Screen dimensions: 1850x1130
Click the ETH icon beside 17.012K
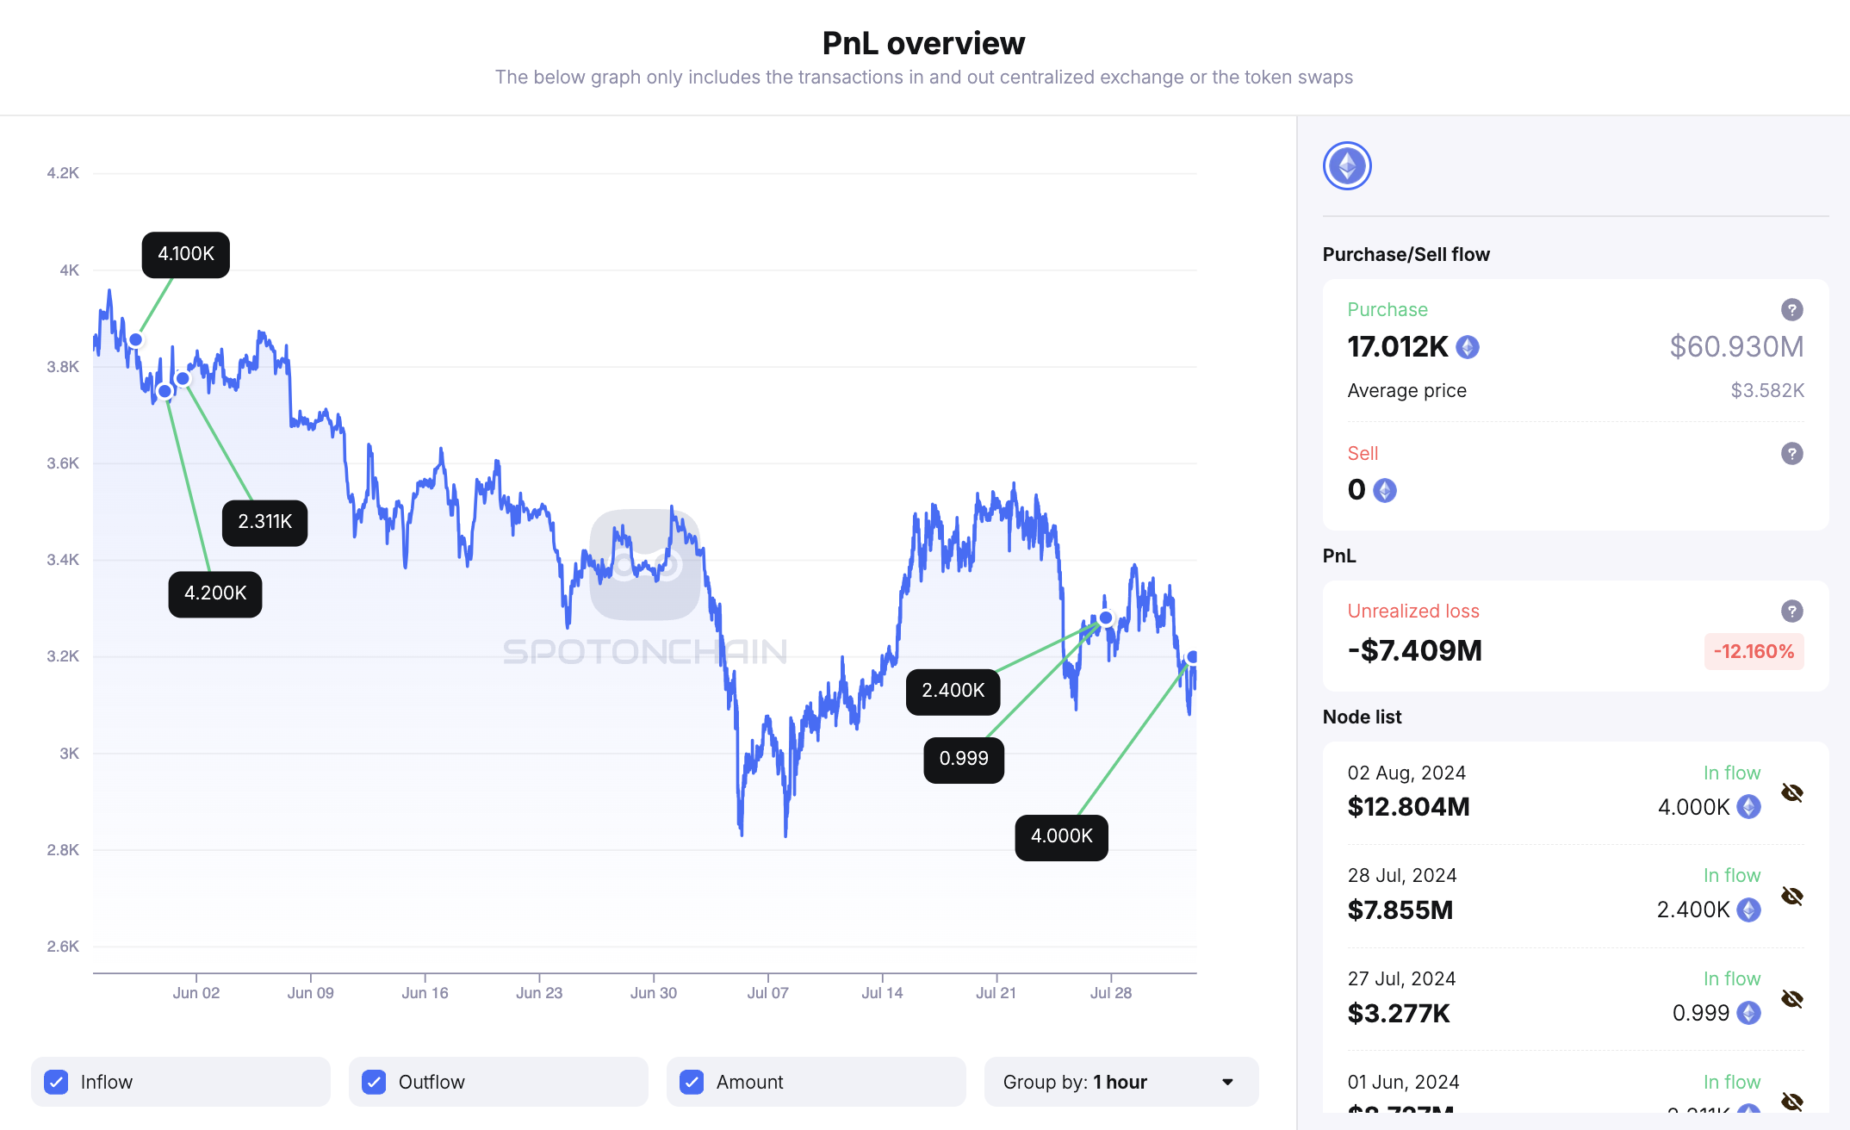click(1468, 347)
